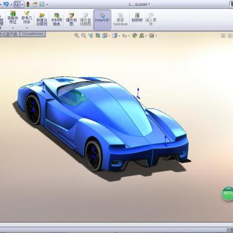Click the green round floating button
Screen dimensions: 233x233
228,193
